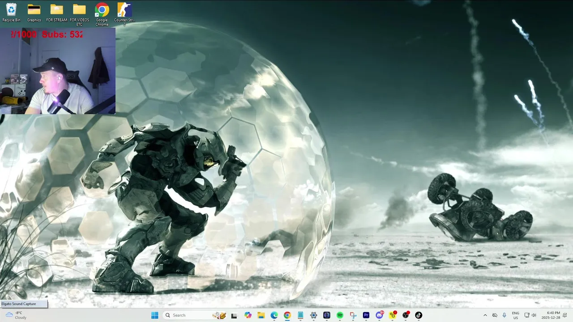
Task: Open the yellow taskbar app with red badge
Action: pyautogui.click(x=393, y=315)
